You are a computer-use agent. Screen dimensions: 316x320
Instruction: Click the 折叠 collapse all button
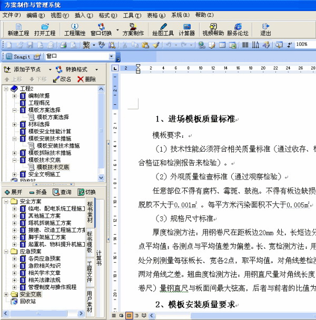(x=38, y=192)
